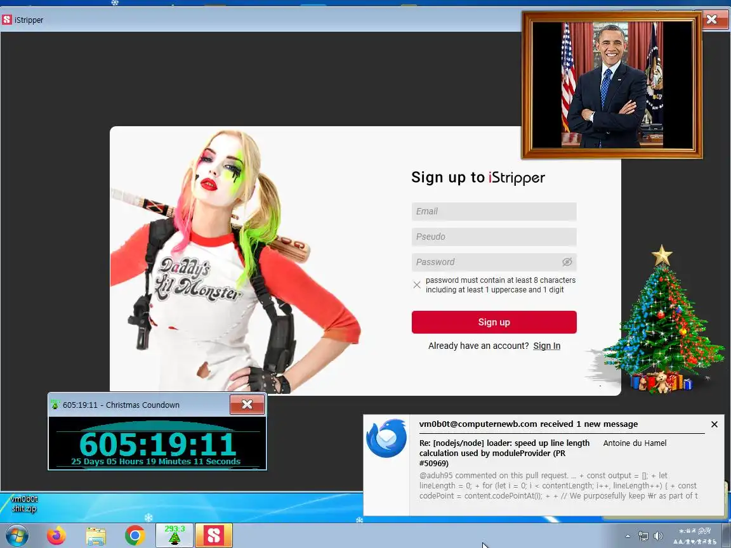The height and width of the screenshot is (548, 731).
Task: Open the nodejs/node email subject in notification
Action: (504, 453)
